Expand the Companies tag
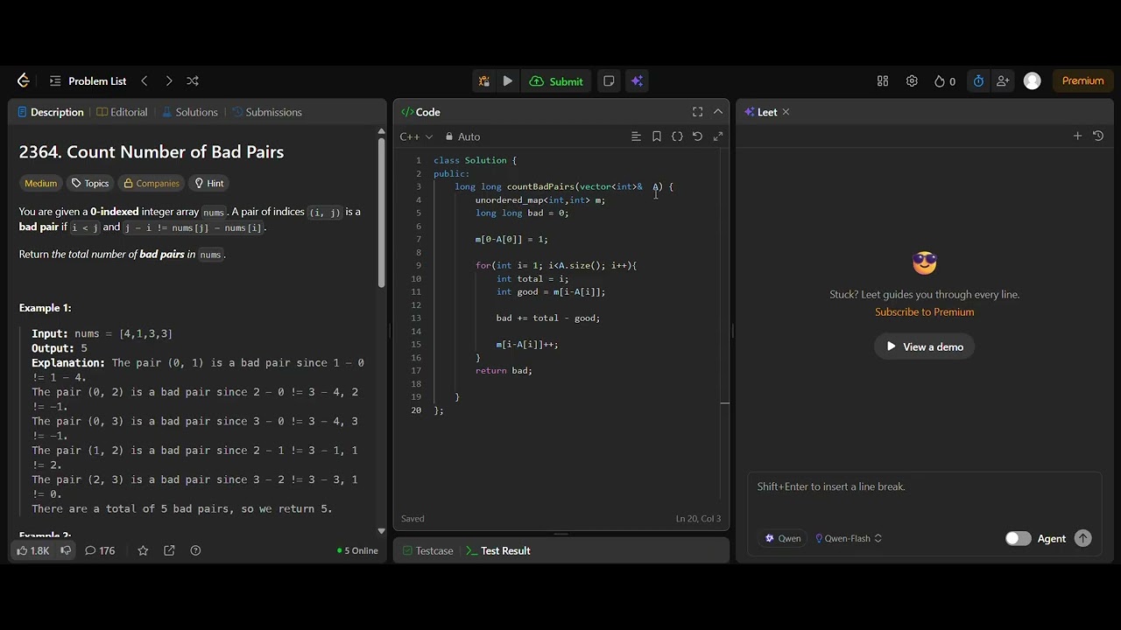 tap(152, 183)
